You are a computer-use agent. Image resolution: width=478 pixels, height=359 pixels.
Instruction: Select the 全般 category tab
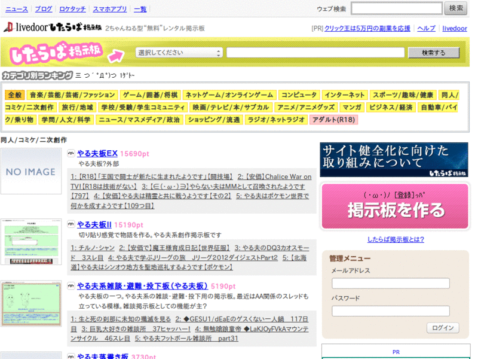pyautogui.click(x=14, y=95)
